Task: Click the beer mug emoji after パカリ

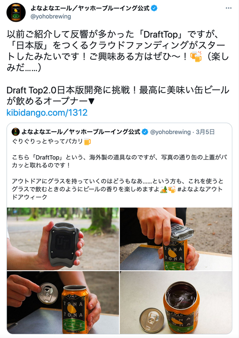Action: [87, 142]
